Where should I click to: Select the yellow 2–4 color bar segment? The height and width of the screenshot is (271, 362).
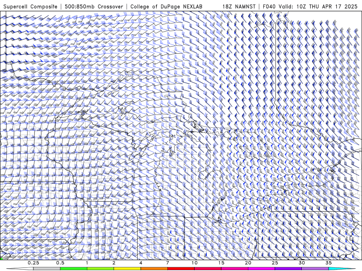click(x=127, y=269)
